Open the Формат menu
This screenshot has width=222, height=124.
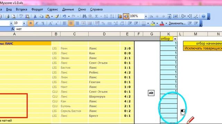pyautogui.click(x=37, y=9)
